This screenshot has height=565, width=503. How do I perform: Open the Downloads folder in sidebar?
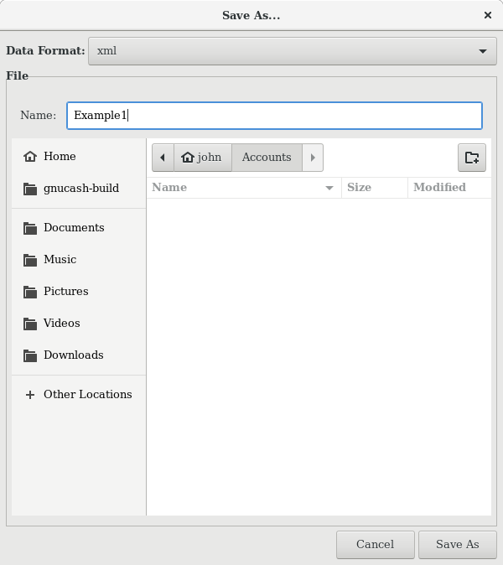tap(73, 355)
